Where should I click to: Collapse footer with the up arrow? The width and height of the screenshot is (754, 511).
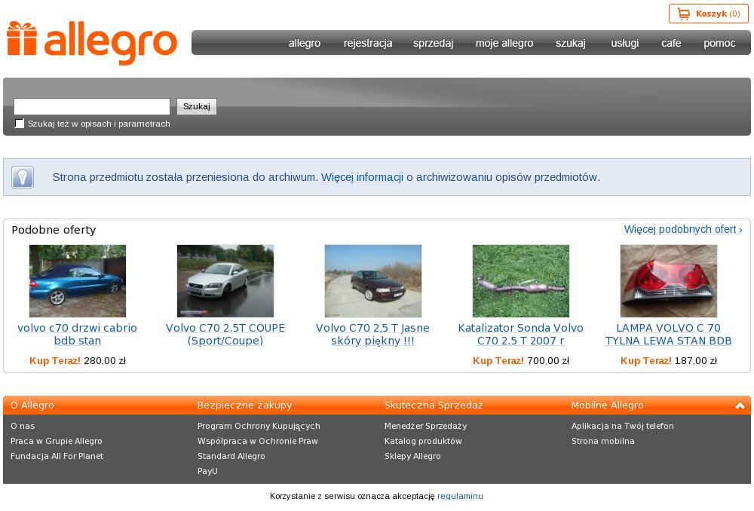[x=740, y=405]
